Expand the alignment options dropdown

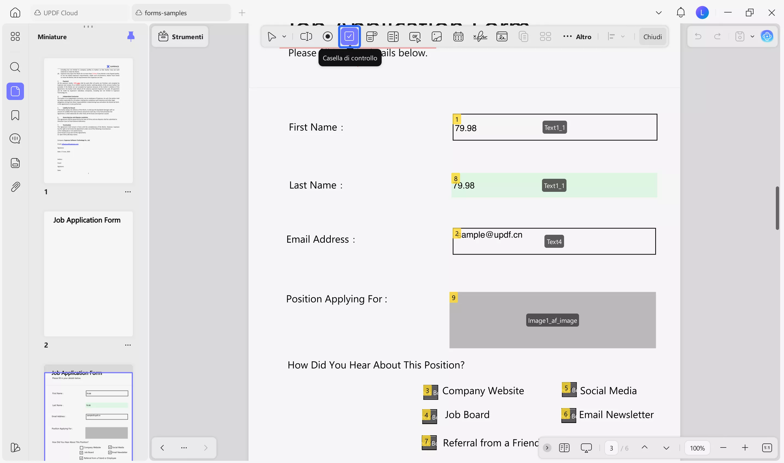(623, 36)
